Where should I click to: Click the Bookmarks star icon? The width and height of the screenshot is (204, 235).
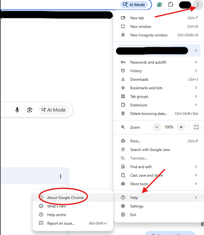point(123,88)
